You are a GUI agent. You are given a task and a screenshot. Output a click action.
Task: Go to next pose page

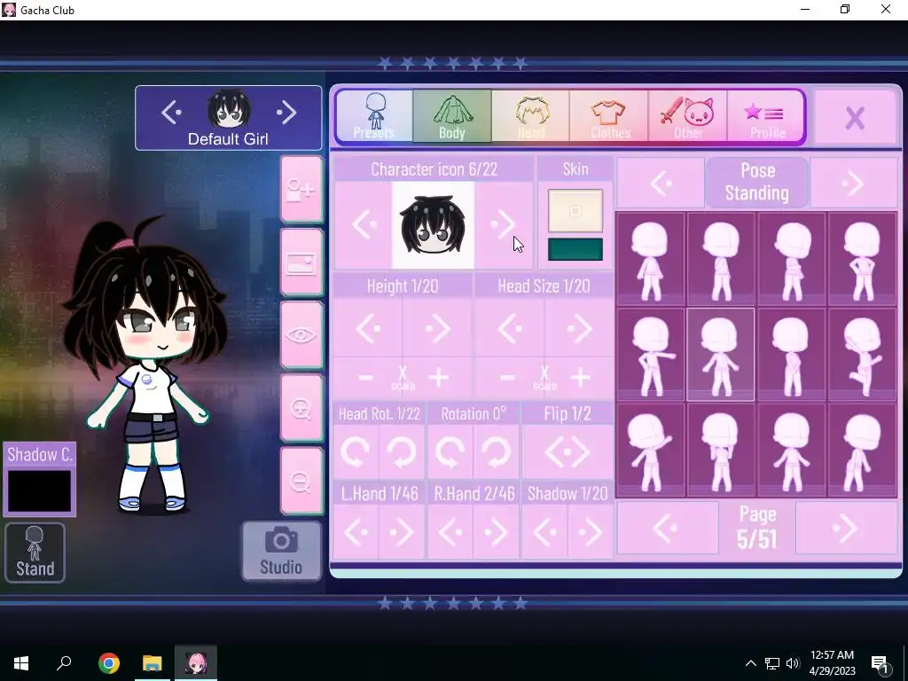[846, 528]
